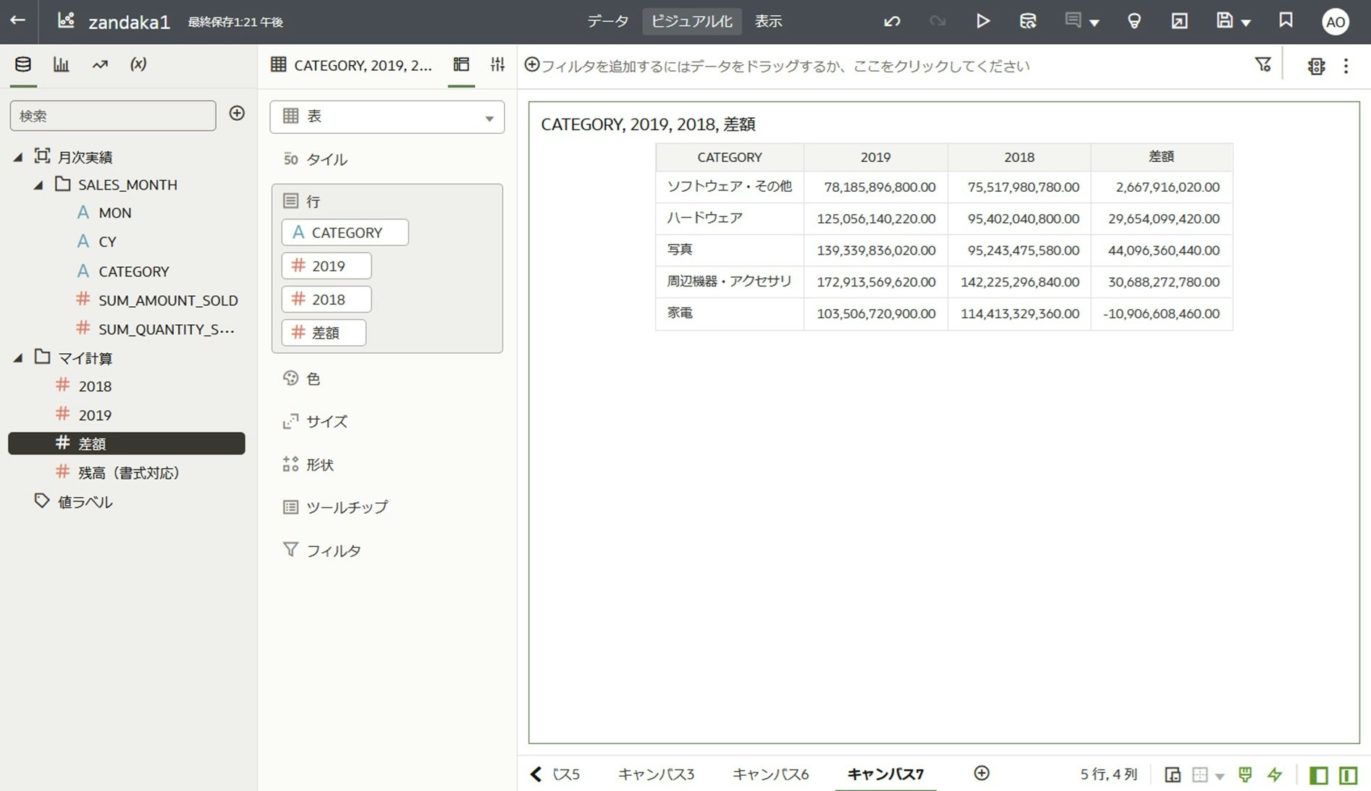Open the AO user avatar menu
The image size is (1371, 791).
(x=1336, y=22)
